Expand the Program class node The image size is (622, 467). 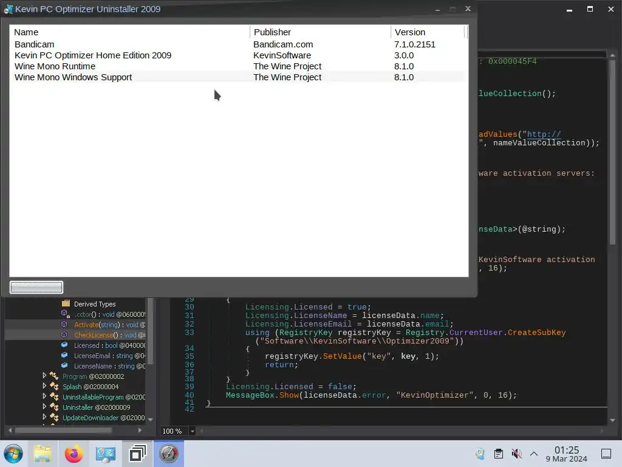[44, 375]
